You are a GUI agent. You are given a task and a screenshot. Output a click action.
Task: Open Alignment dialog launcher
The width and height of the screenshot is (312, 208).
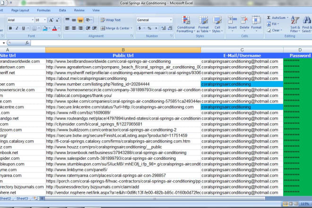132,36
